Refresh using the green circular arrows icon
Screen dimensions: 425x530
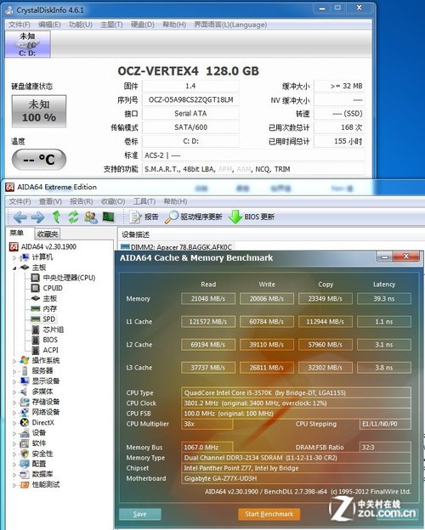coord(73,217)
